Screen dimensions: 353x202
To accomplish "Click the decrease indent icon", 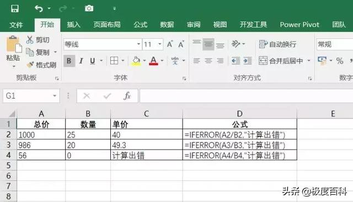I will point(236,61).
